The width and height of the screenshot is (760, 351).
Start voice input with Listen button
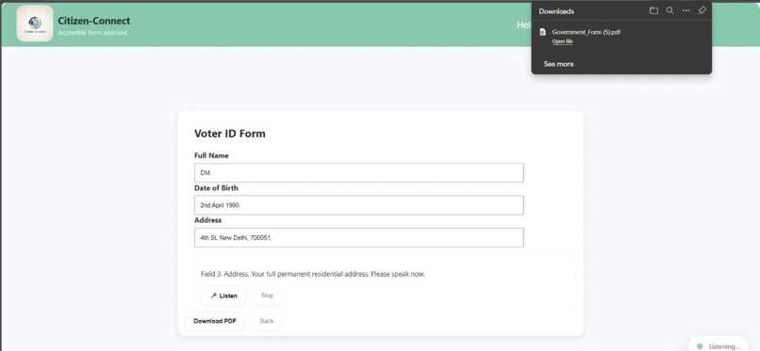223,295
